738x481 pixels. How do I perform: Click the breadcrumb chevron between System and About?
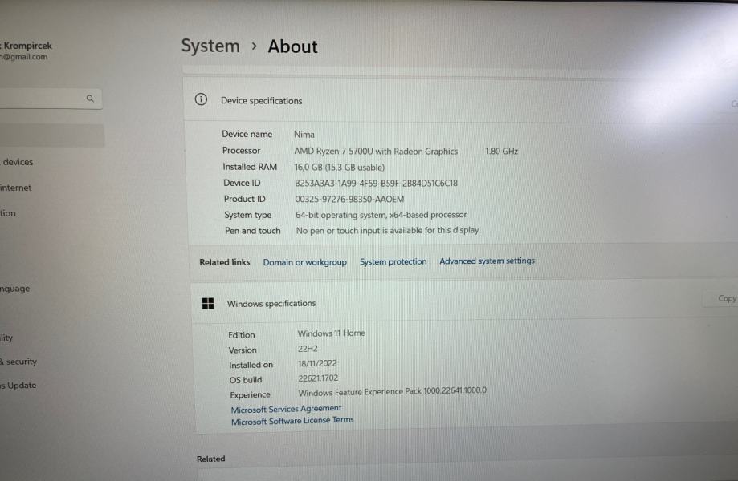point(254,46)
